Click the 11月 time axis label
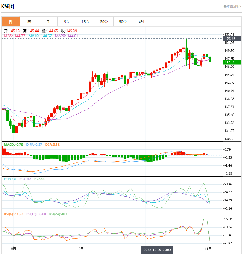This screenshot has width=242, height=257. pos(208,249)
